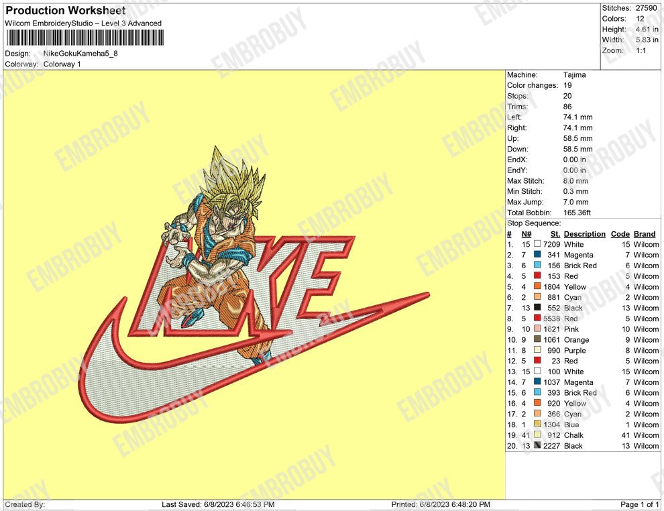664x511 pixels.
Task: Click the 'St.' column header
Action: (x=555, y=234)
